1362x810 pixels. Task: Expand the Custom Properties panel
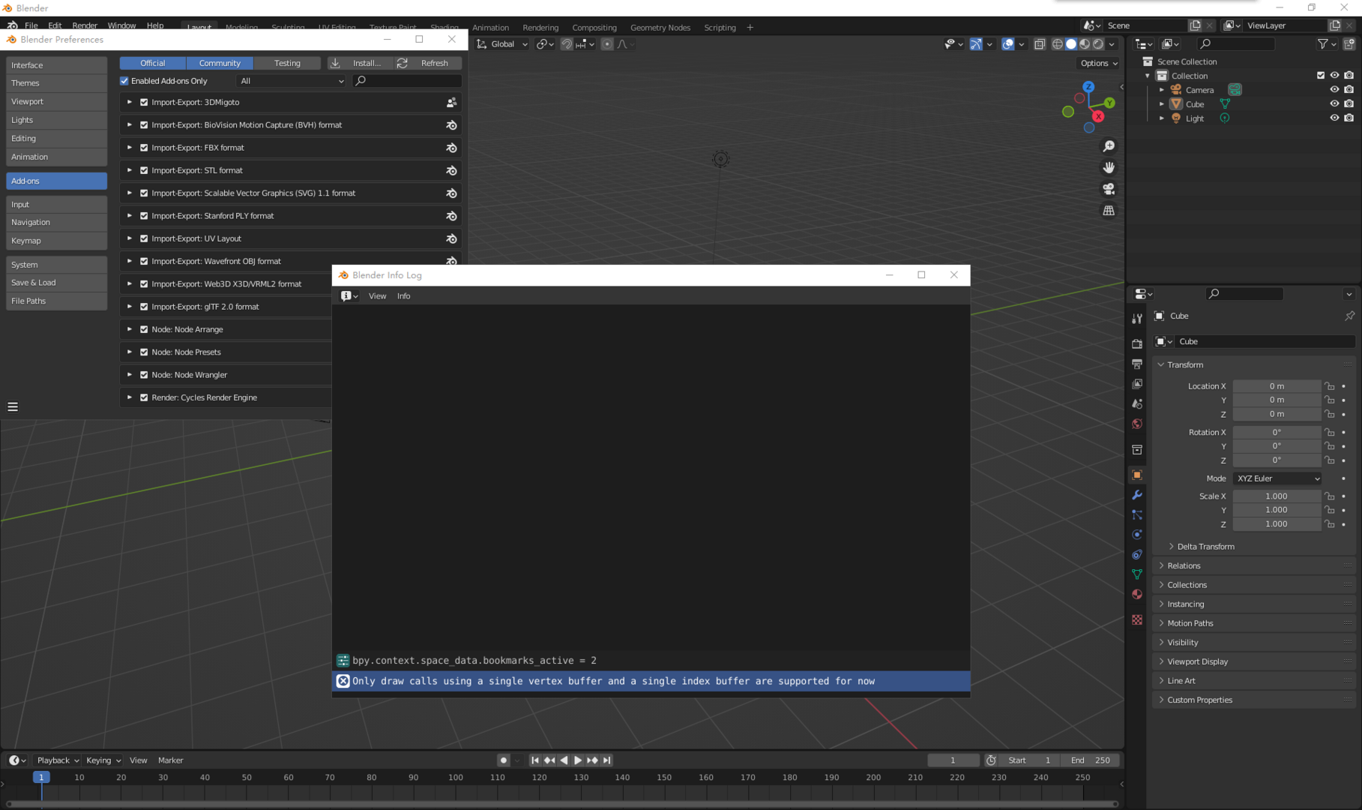coord(1253,700)
